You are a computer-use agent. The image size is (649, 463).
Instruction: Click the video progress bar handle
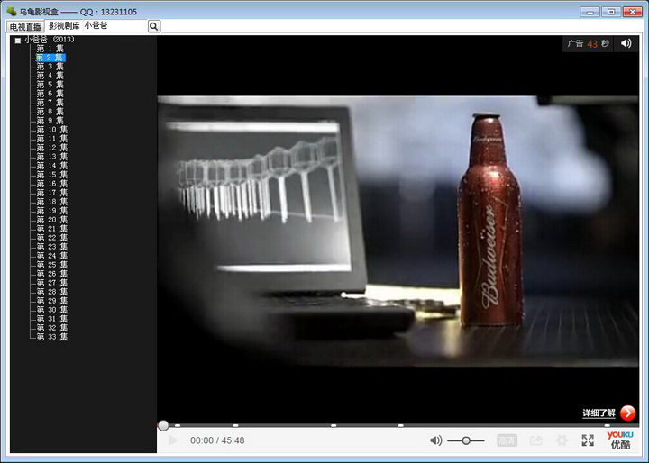click(163, 425)
